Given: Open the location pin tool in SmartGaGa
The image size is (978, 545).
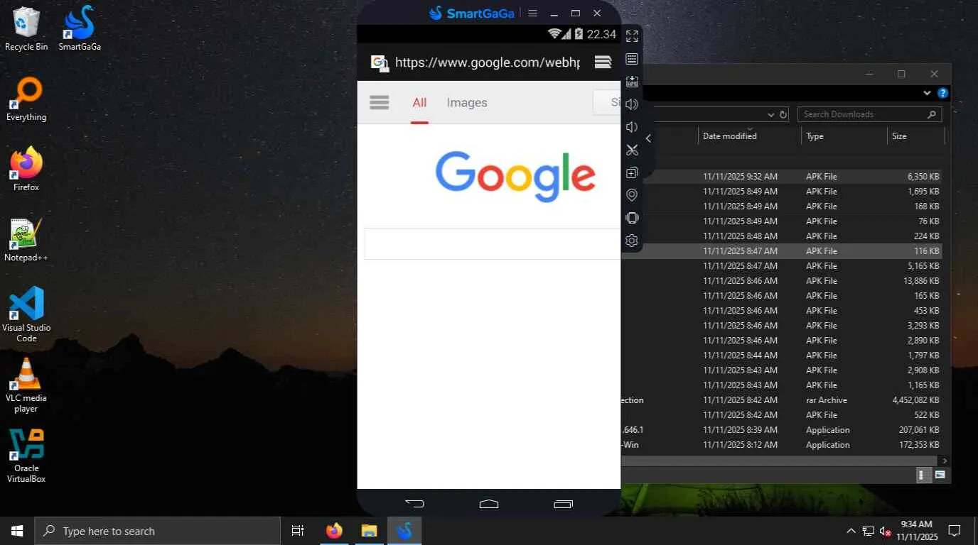Looking at the screenshot, I should pyautogui.click(x=632, y=195).
